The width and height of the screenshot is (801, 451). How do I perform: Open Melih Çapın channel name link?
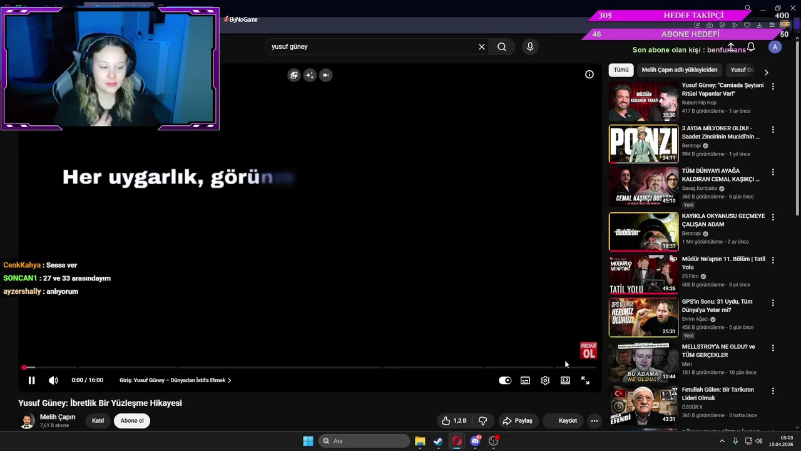(58, 417)
